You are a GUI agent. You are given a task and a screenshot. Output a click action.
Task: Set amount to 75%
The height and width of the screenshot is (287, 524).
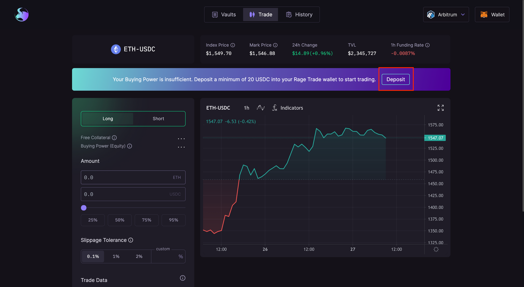[x=146, y=220]
